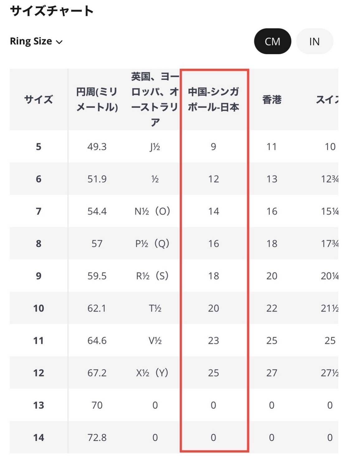Viewport: 348px width, 456px height.
Task: Select size 14 row label
Action: [x=39, y=437]
